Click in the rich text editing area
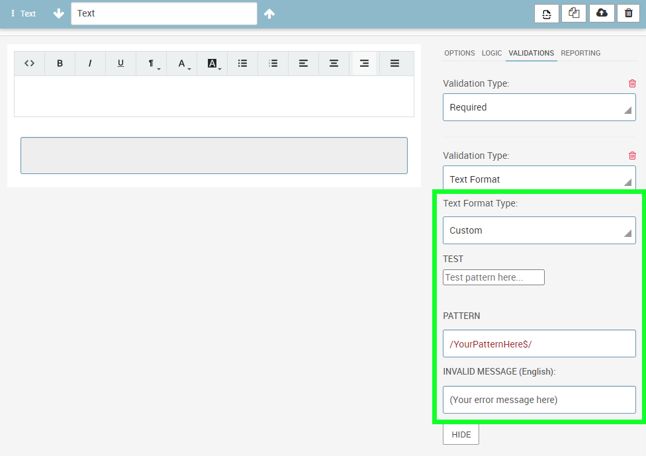646x456 pixels. (x=214, y=96)
